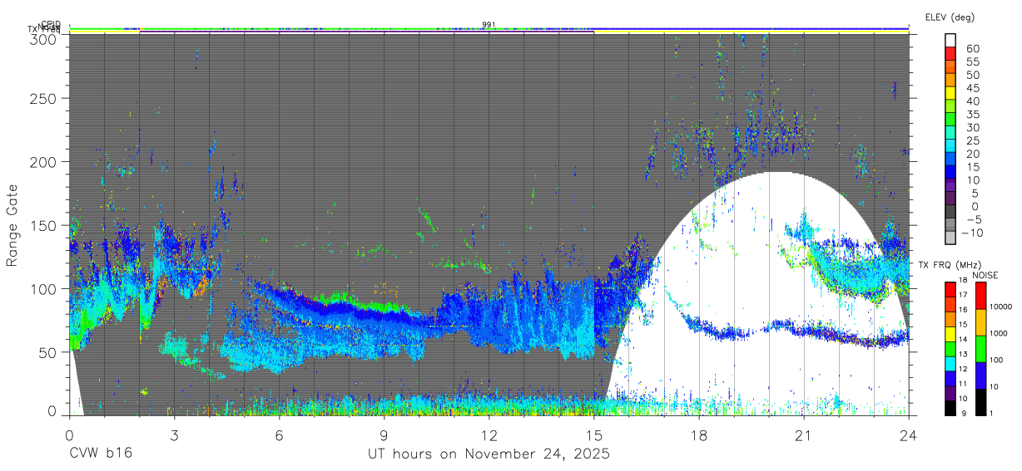Select the orange 1000–10000 NOISE swatch
Viewport: 1022px width, 471px height.
point(980,322)
